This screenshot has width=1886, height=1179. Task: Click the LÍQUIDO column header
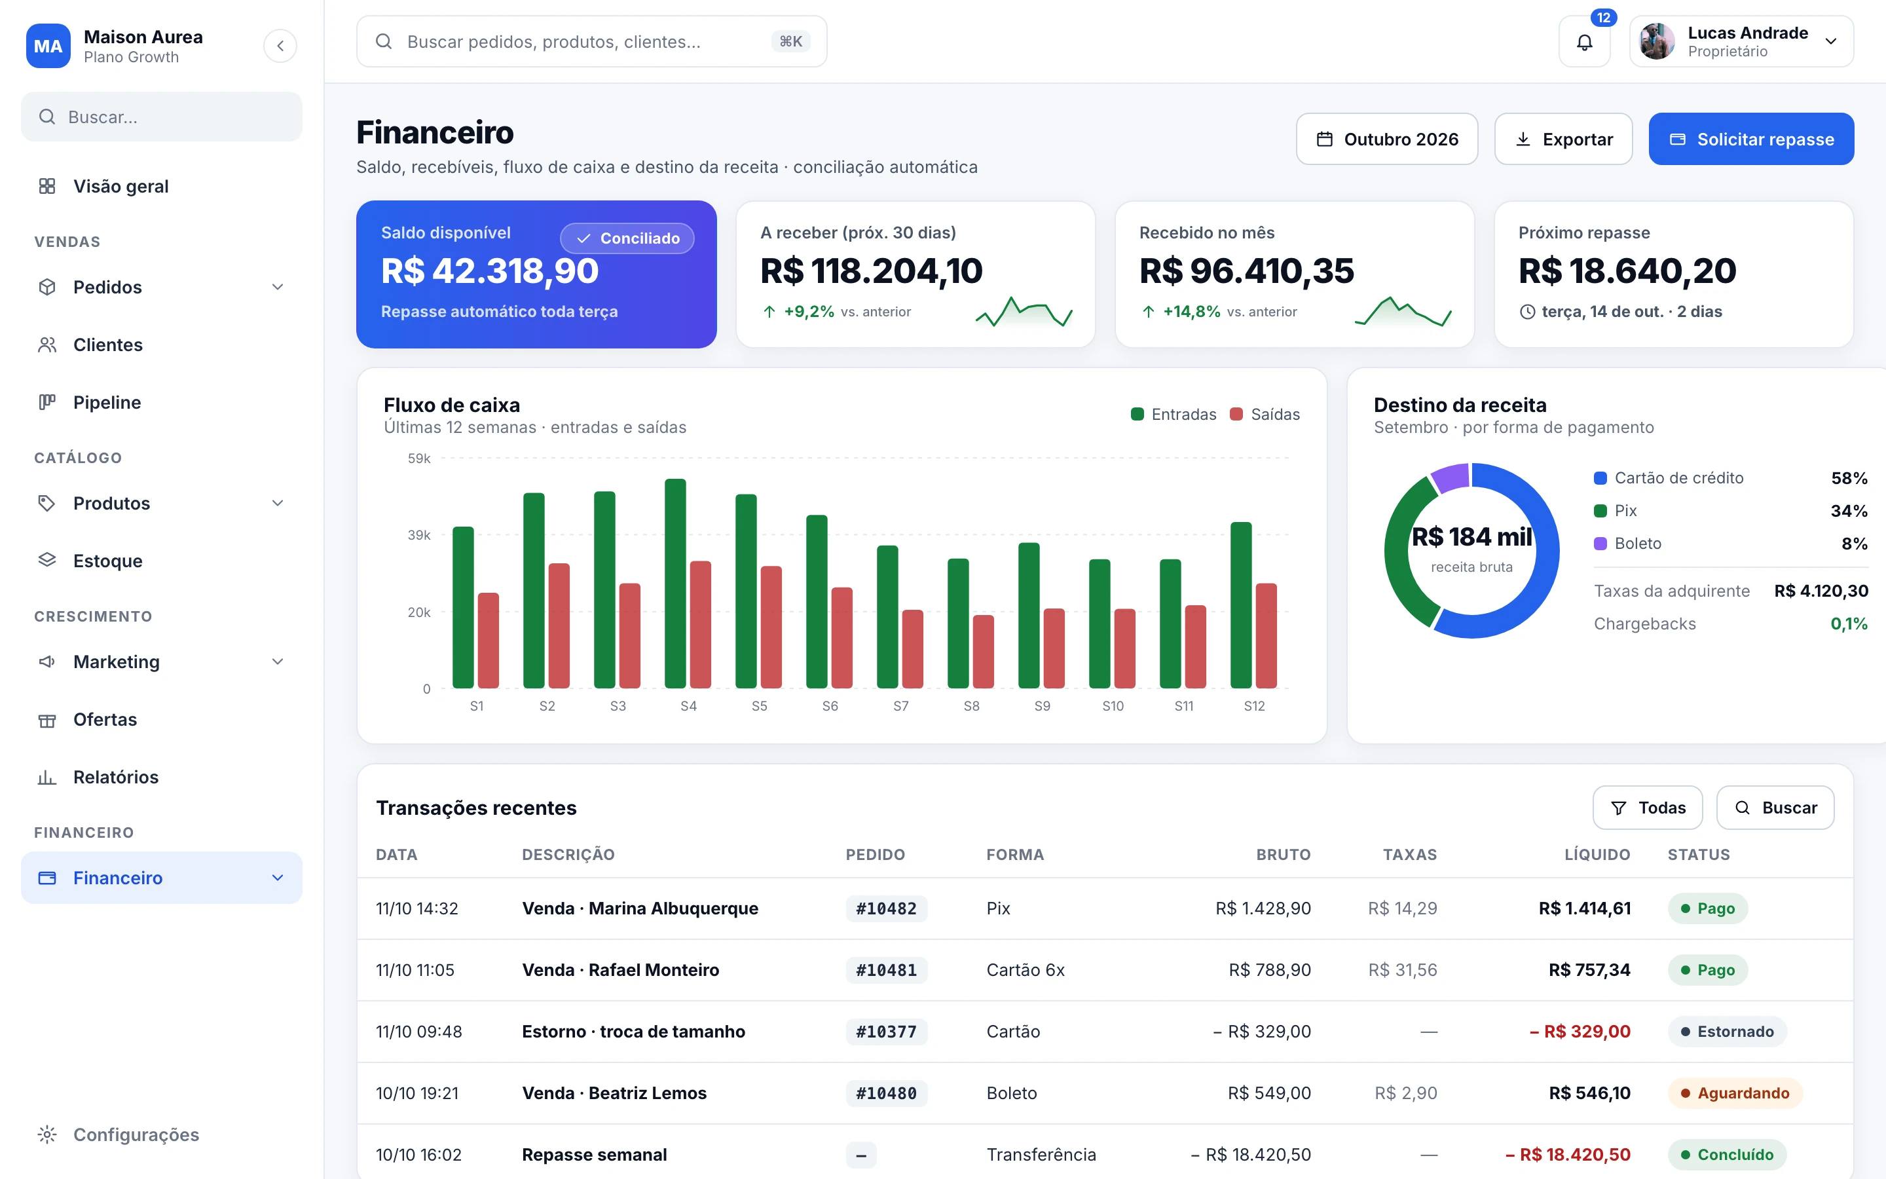click(1597, 855)
